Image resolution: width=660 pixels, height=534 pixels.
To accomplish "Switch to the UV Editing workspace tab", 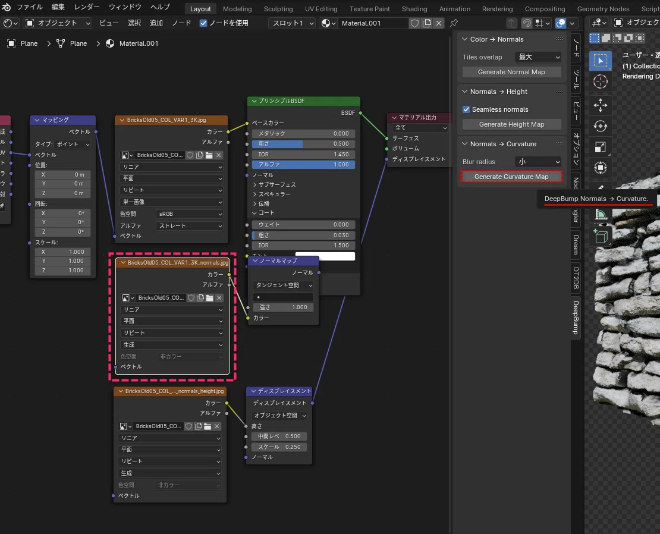I will click(x=321, y=9).
